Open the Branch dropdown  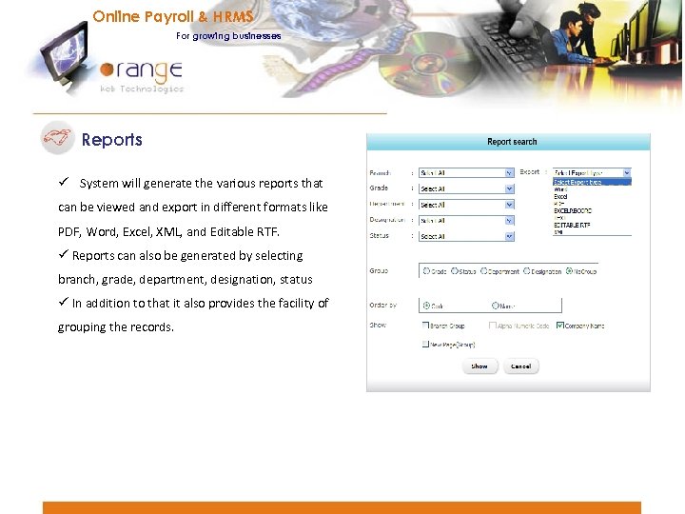click(466, 172)
